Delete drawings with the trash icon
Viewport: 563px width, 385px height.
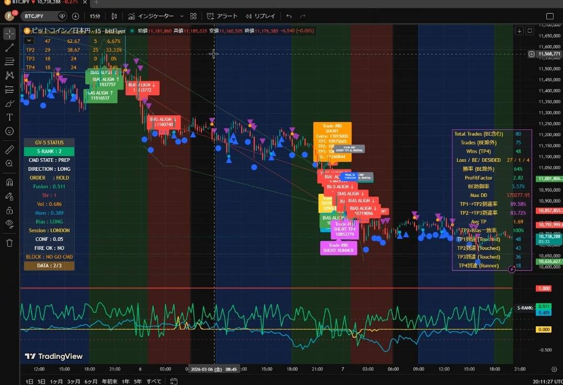9,243
